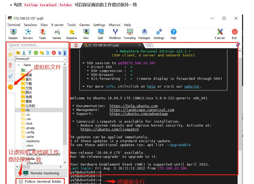Open the Sftp orange globe sidebar tab
The height and width of the screenshot is (184, 254).
pyautogui.click(x=10, y=87)
